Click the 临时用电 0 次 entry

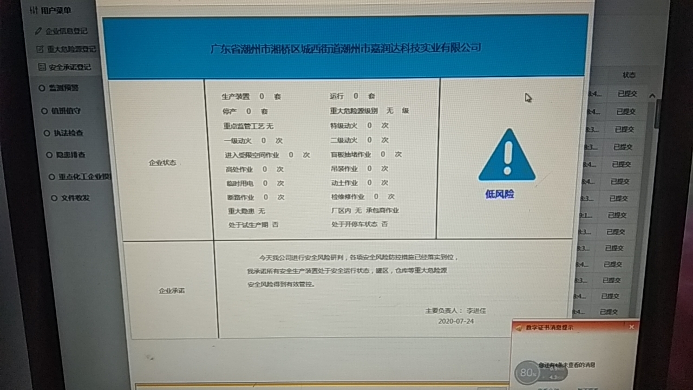click(x=256, y=184)
